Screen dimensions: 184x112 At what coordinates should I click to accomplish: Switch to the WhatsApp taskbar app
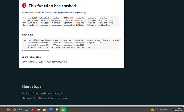tap(63, 110)
